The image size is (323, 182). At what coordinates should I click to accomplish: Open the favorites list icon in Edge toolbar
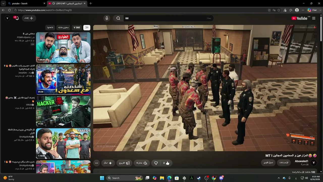(x=291, y=10)
